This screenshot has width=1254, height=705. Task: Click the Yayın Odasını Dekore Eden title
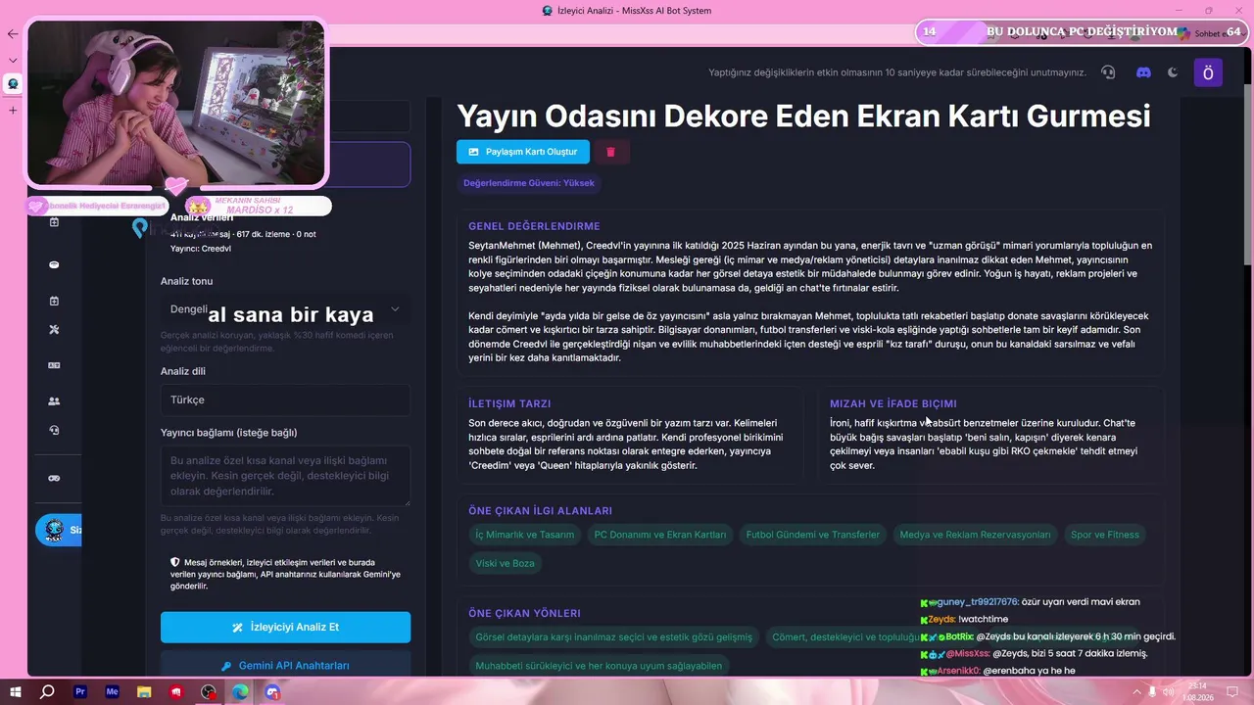click(x=803, y=116)
